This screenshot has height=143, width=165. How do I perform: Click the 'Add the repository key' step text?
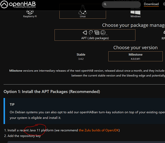[x=24, y=136]
